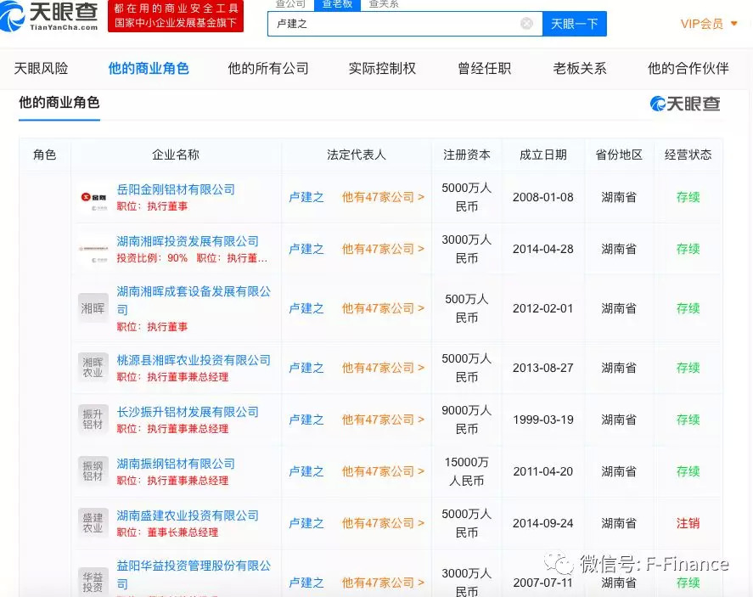Click the 盛建农业 logo tile

[x=93, y=523]
